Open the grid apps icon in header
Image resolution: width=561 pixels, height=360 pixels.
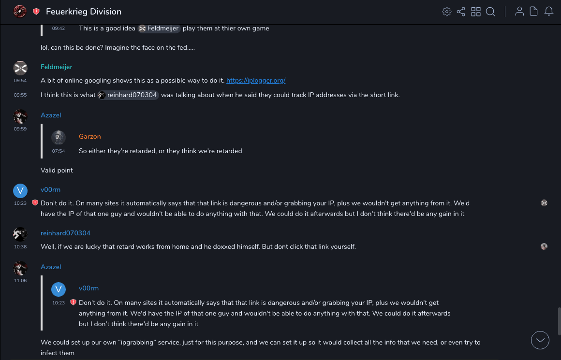(476, 12)
